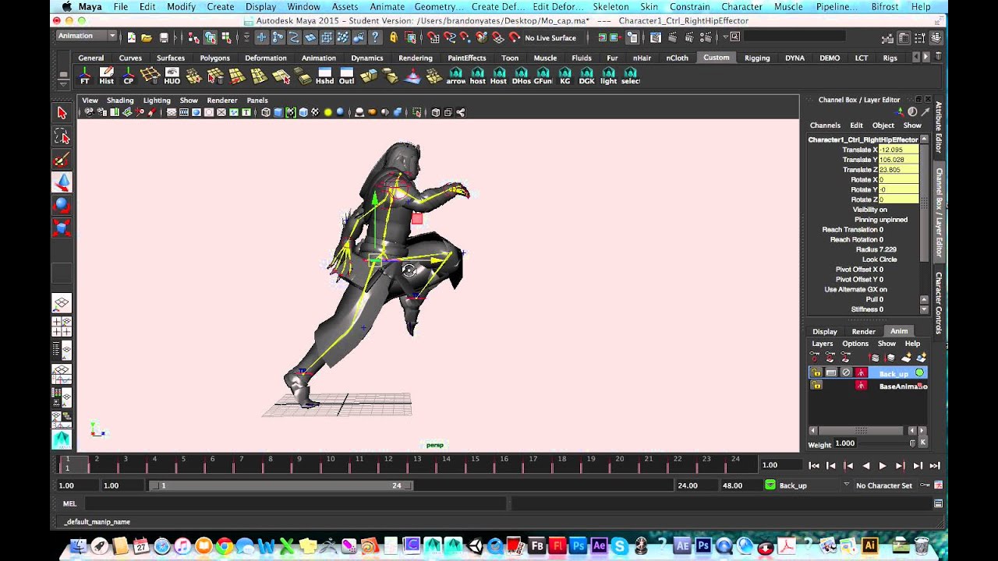Choose the Paint Selection tool
This screenshot has width=998, height=561.
tap(62, 161)
